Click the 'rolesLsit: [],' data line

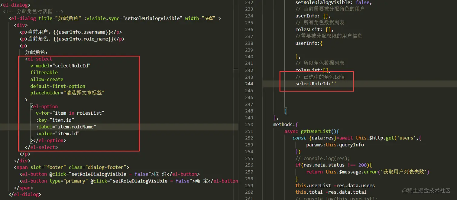(x=314, y=30)
